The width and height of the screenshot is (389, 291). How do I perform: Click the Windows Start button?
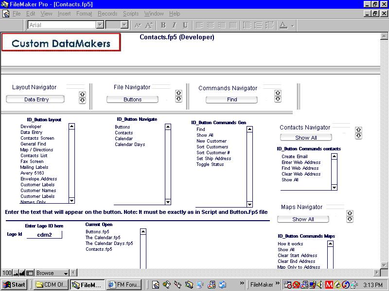tap(14, 285)
